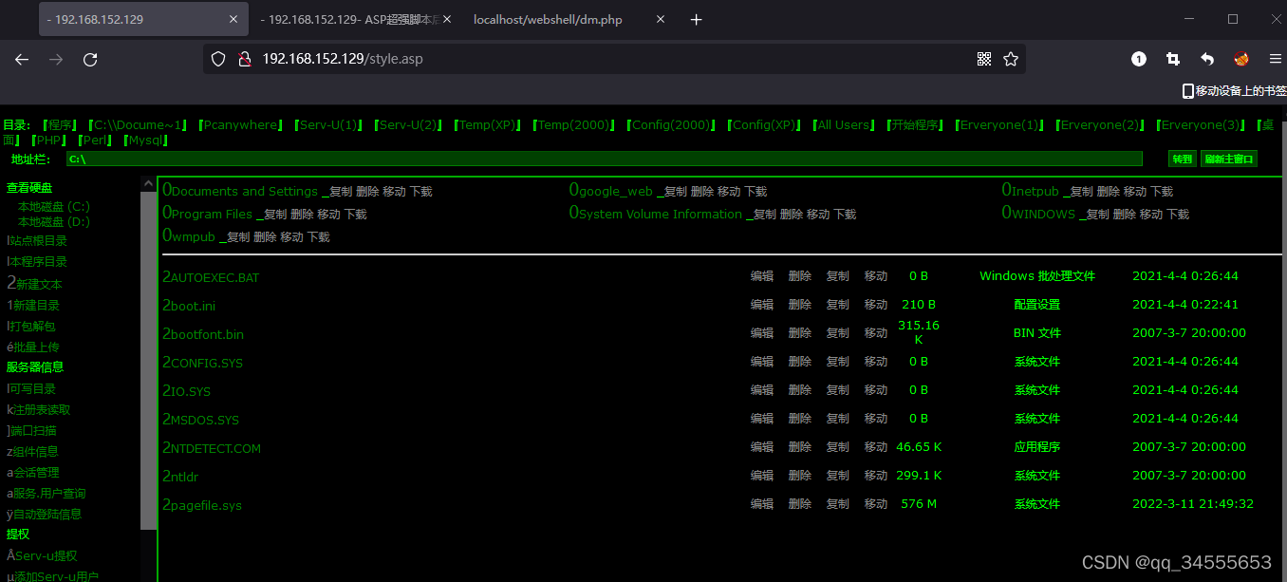The height and width of the screenshot is (582, 1287).
Task: Open the WINDOWS folder
Action: tap(1043, 214)
